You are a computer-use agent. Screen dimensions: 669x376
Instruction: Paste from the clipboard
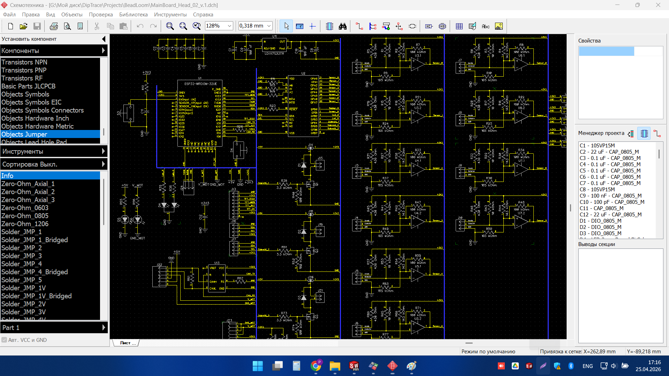point(123,26)
